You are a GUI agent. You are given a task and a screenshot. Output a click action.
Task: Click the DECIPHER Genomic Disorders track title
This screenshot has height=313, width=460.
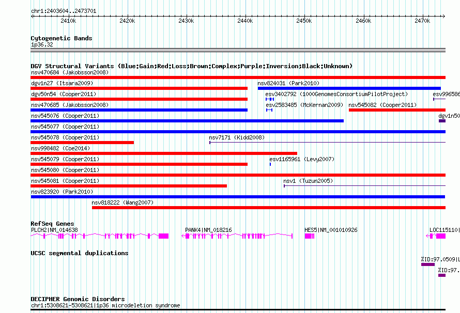pos(78,299)
